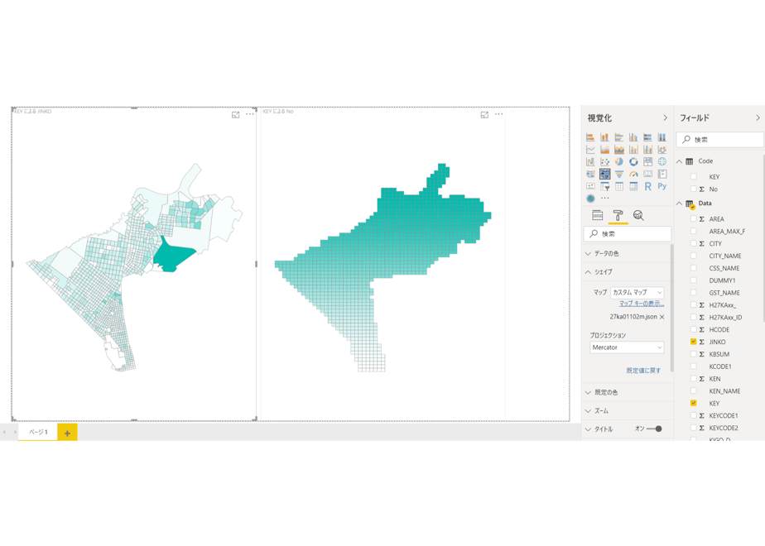This screenshot has height=546, width=765.
Task: Click the dark teal region on JINKO map
Action: click(171, 255)
